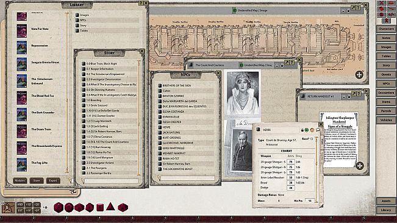Image resolution: width=397 pixels, height=223 pixels.
Task: Open the Library sidebar button
Action: coord(386,210)
